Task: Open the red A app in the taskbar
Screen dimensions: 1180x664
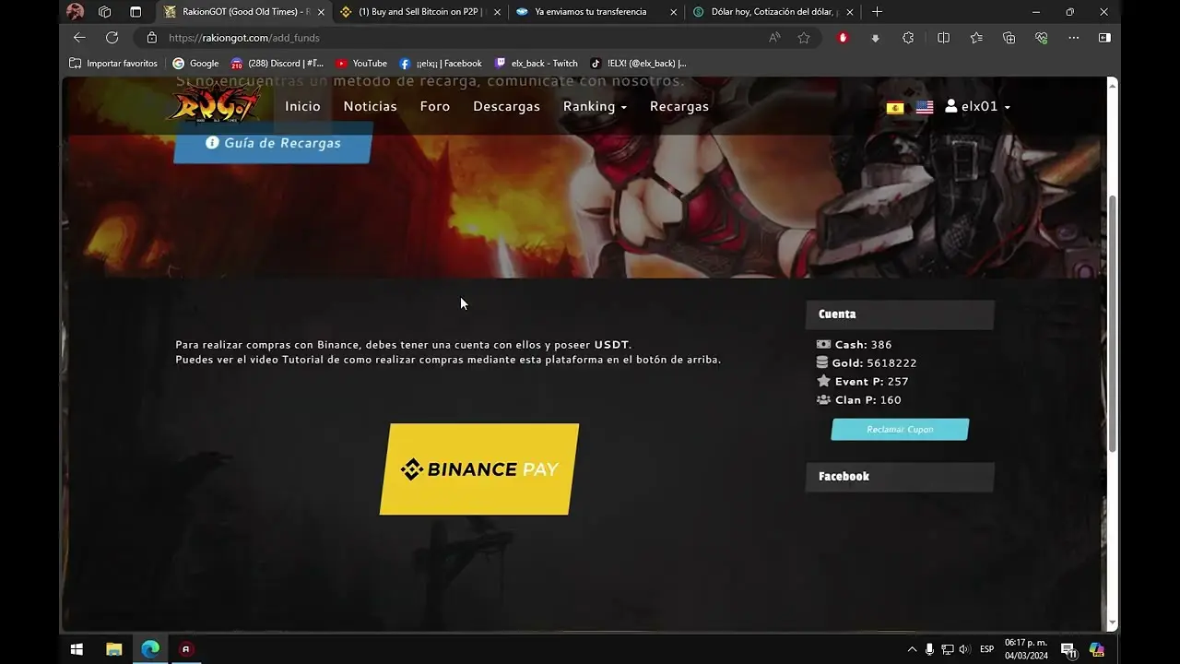Action: pyautogui.click(x=186, y=649)
